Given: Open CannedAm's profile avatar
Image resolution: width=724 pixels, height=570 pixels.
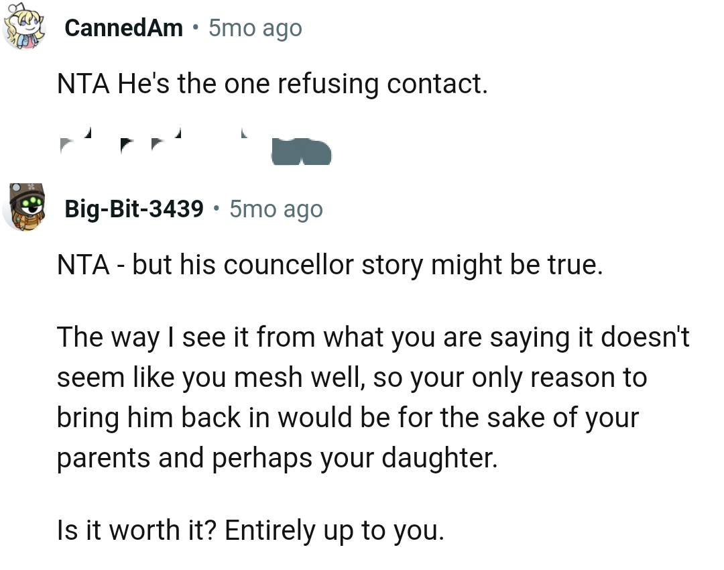Looking at the screenshot, I should click(x=24, y=29).
